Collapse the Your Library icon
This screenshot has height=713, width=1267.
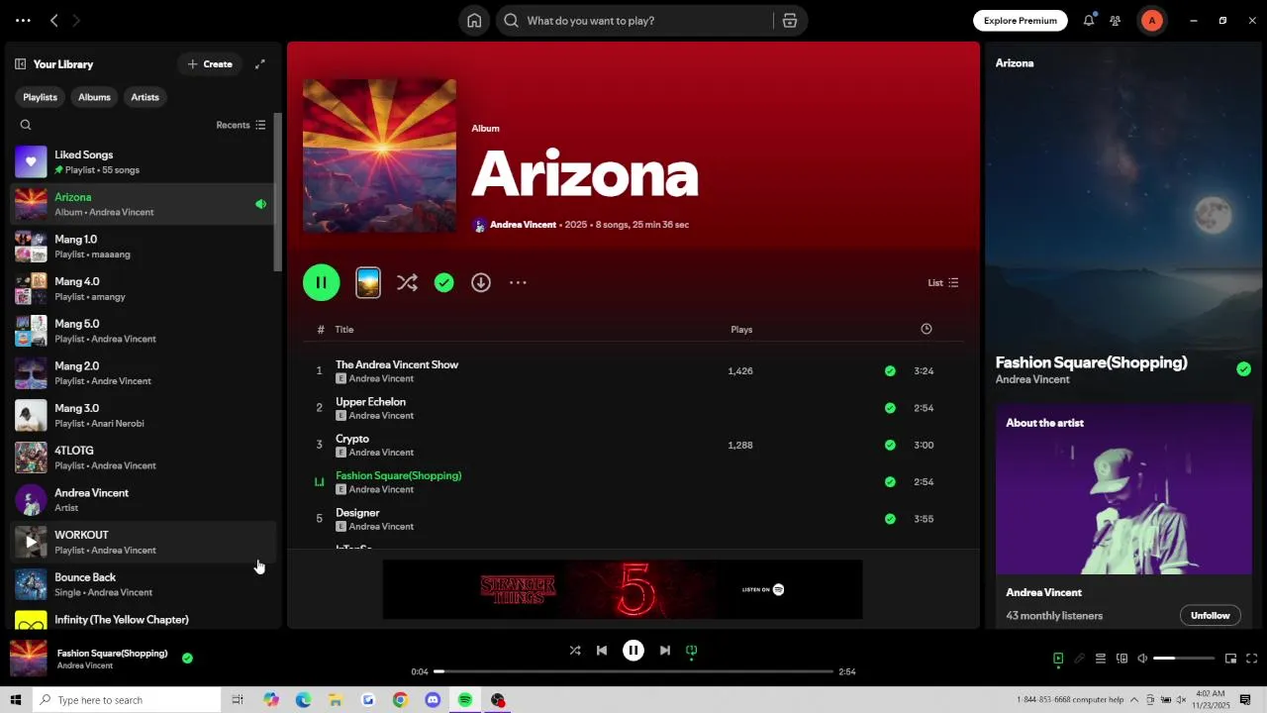coord(20,64)
